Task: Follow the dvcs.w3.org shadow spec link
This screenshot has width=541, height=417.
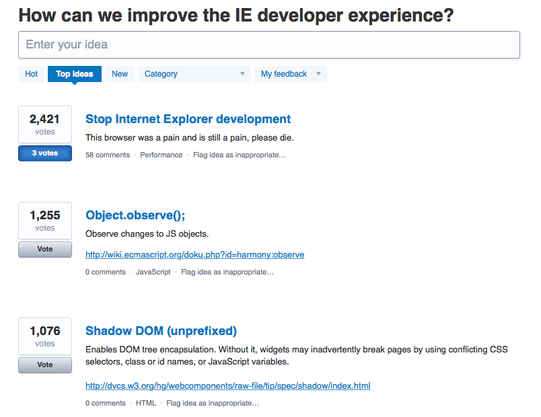Action: 227,385
